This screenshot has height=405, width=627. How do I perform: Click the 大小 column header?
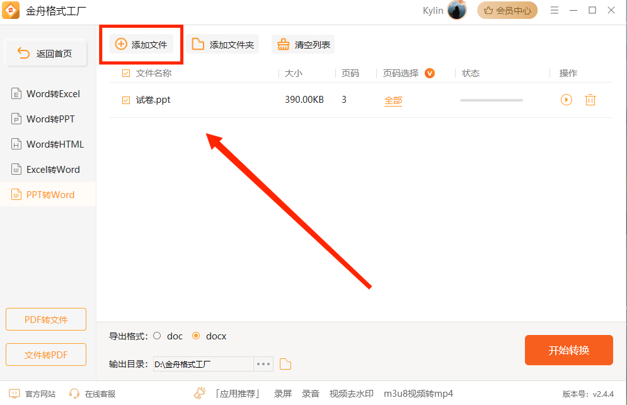point(294,73)
